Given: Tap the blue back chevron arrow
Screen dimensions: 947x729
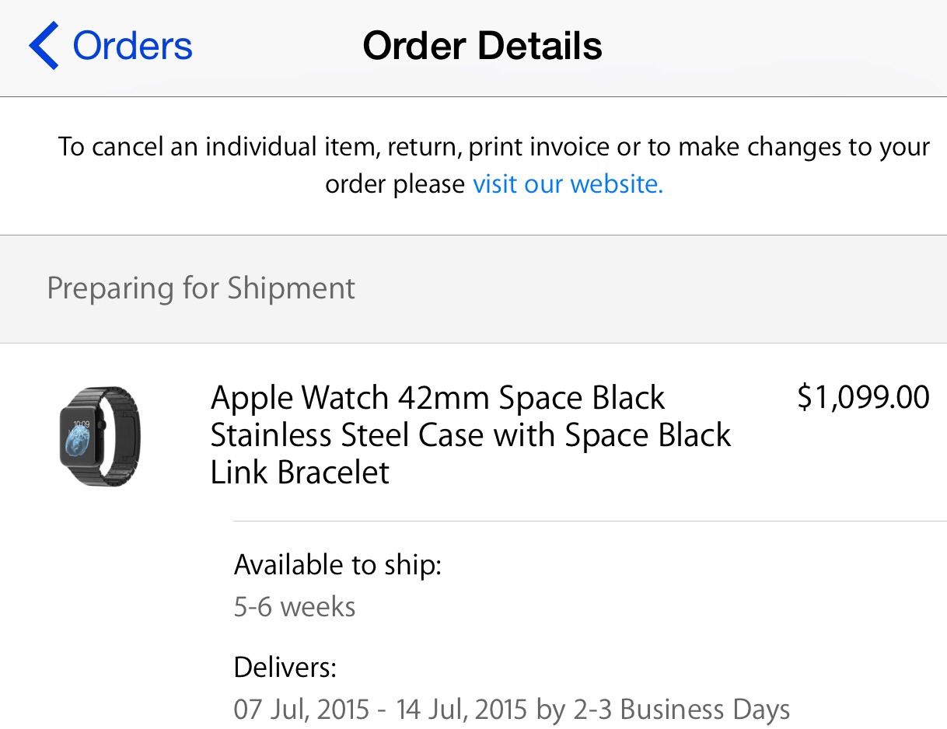Looking at the screenshot, I should 44,46.
